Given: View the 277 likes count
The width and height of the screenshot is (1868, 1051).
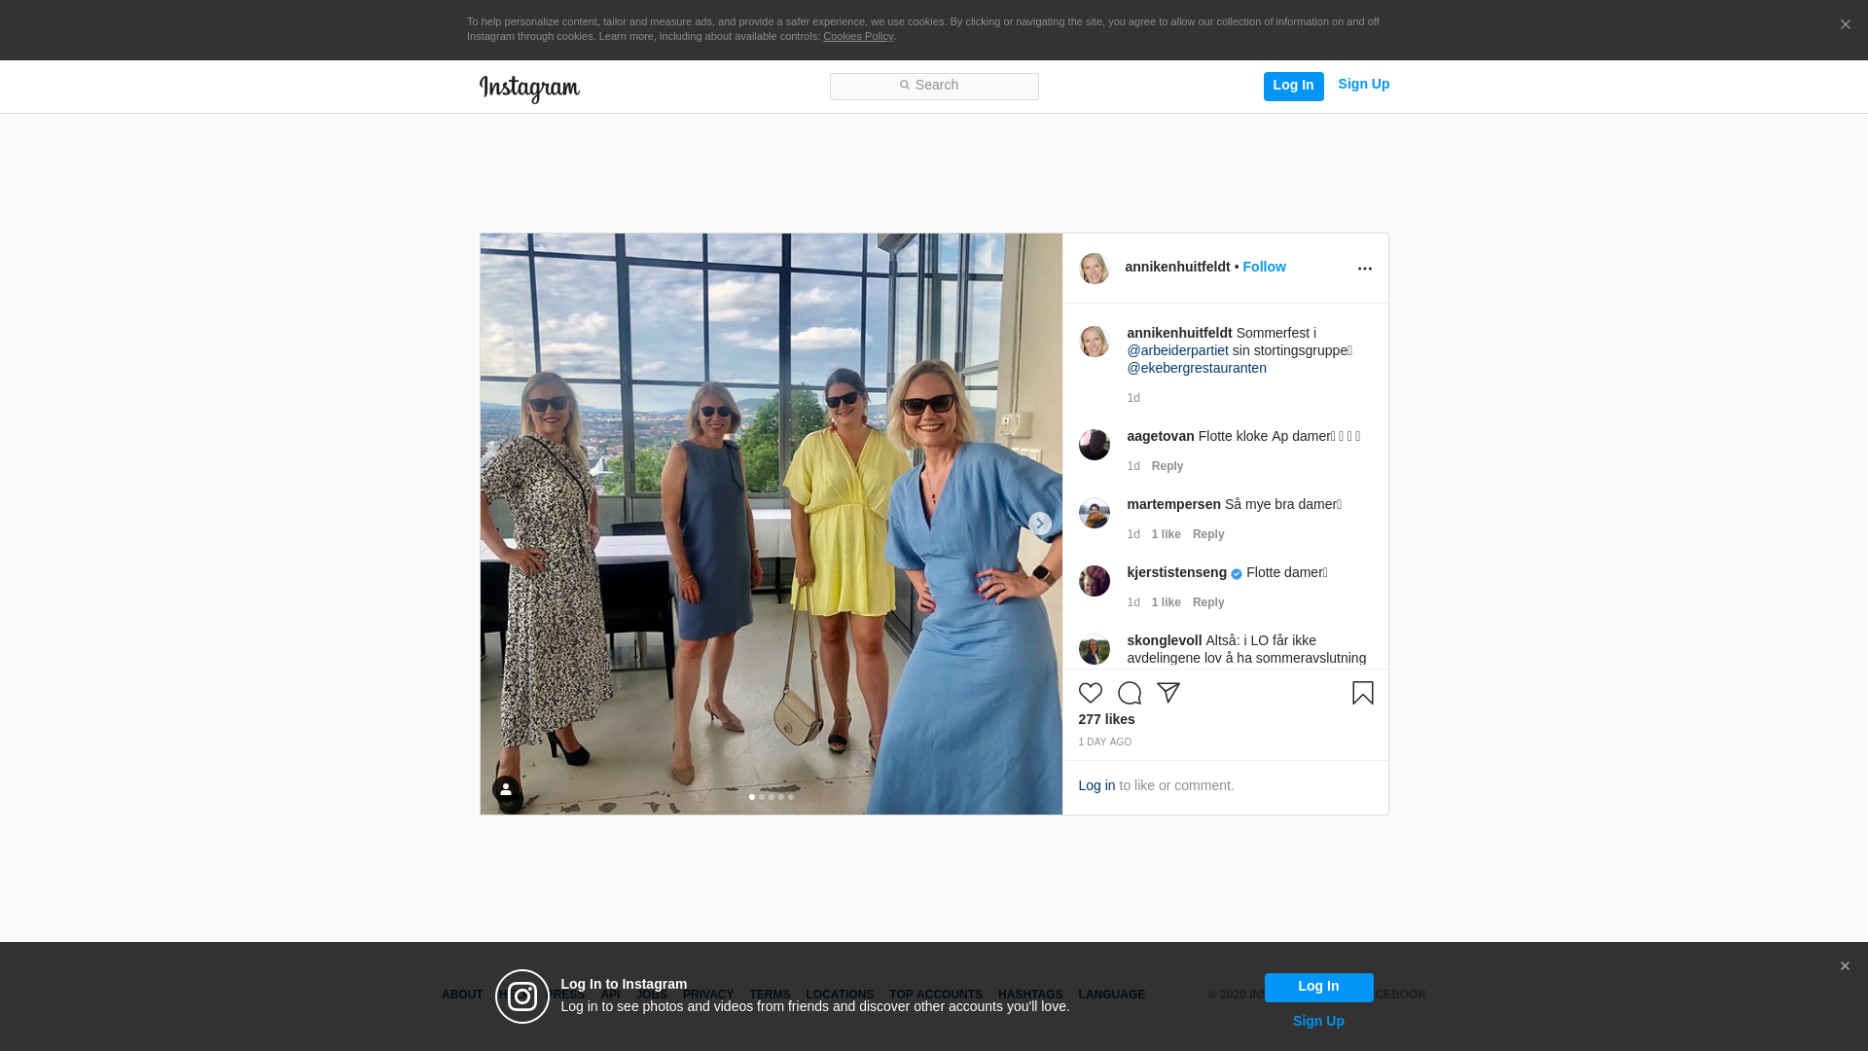Looking at the screenshot, I should 1106,719.
